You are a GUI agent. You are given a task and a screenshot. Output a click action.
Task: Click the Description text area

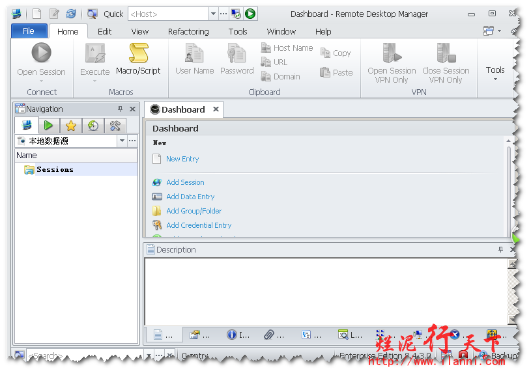coord(326,292)
